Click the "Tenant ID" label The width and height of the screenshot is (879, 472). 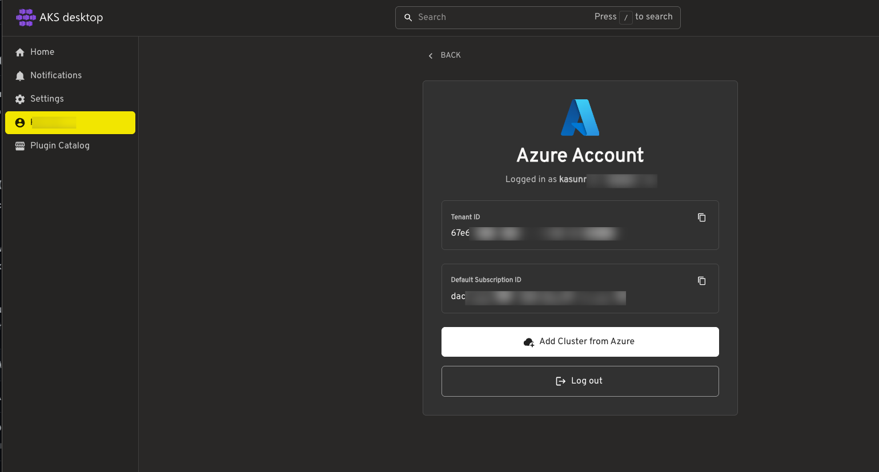tap(465, 217)
